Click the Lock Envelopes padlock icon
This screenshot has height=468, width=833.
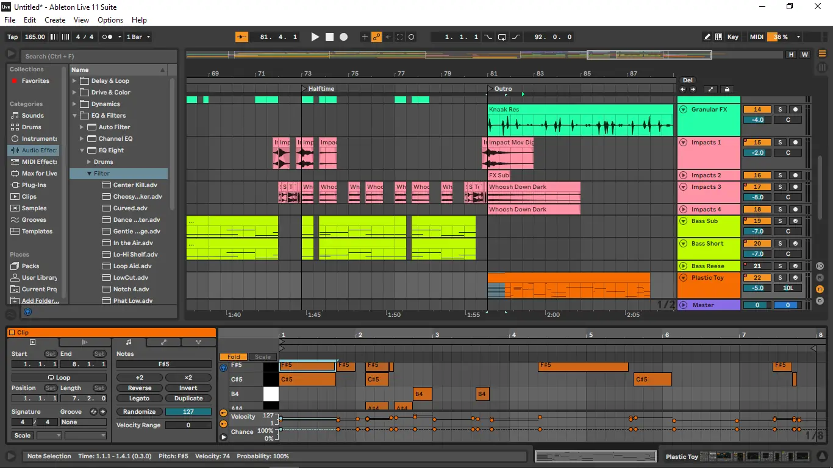click(x=727, y=90)
